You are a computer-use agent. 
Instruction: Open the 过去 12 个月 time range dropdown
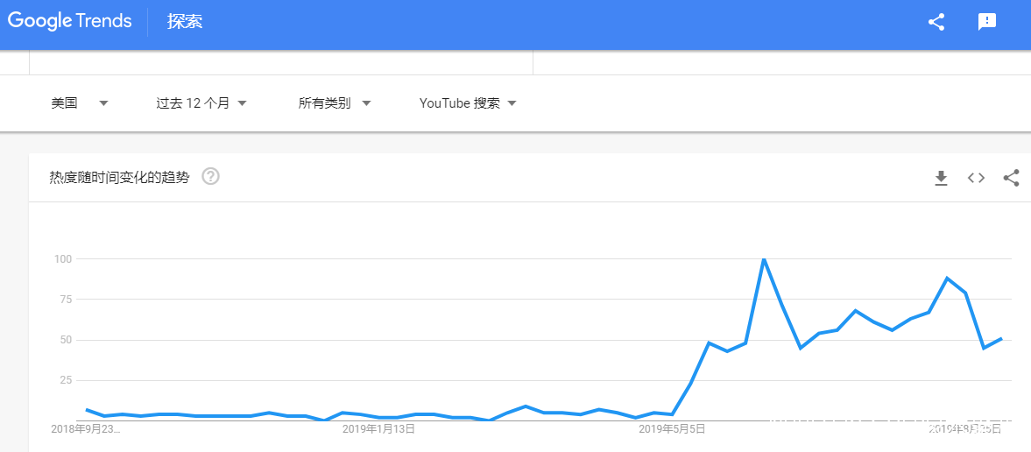[x=201, y=103]
